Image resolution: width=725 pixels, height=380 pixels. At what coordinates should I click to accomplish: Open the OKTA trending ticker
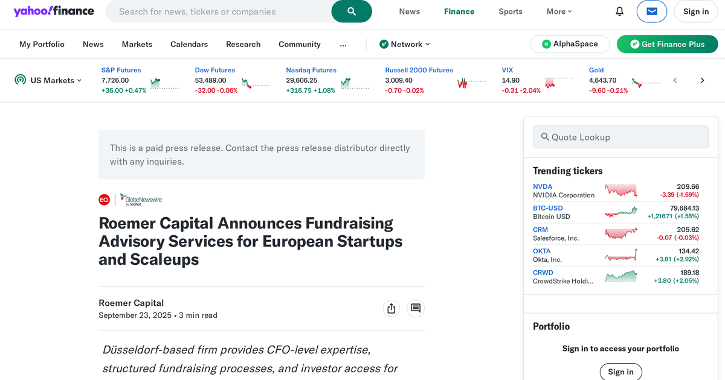(542, 251)
